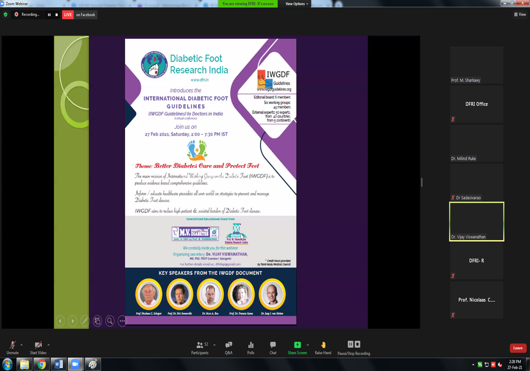Stop recording using top bar stop icon
The image size is (530, 371).
56,15
